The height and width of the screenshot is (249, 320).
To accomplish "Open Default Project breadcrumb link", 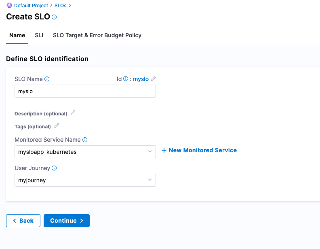I will (31, 6).
